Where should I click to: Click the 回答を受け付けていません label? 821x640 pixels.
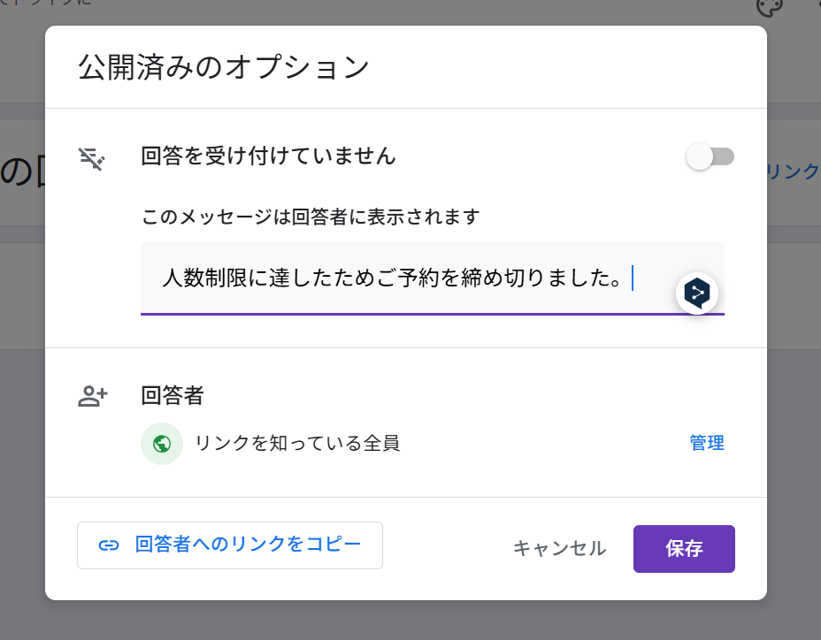pos(269,156)
